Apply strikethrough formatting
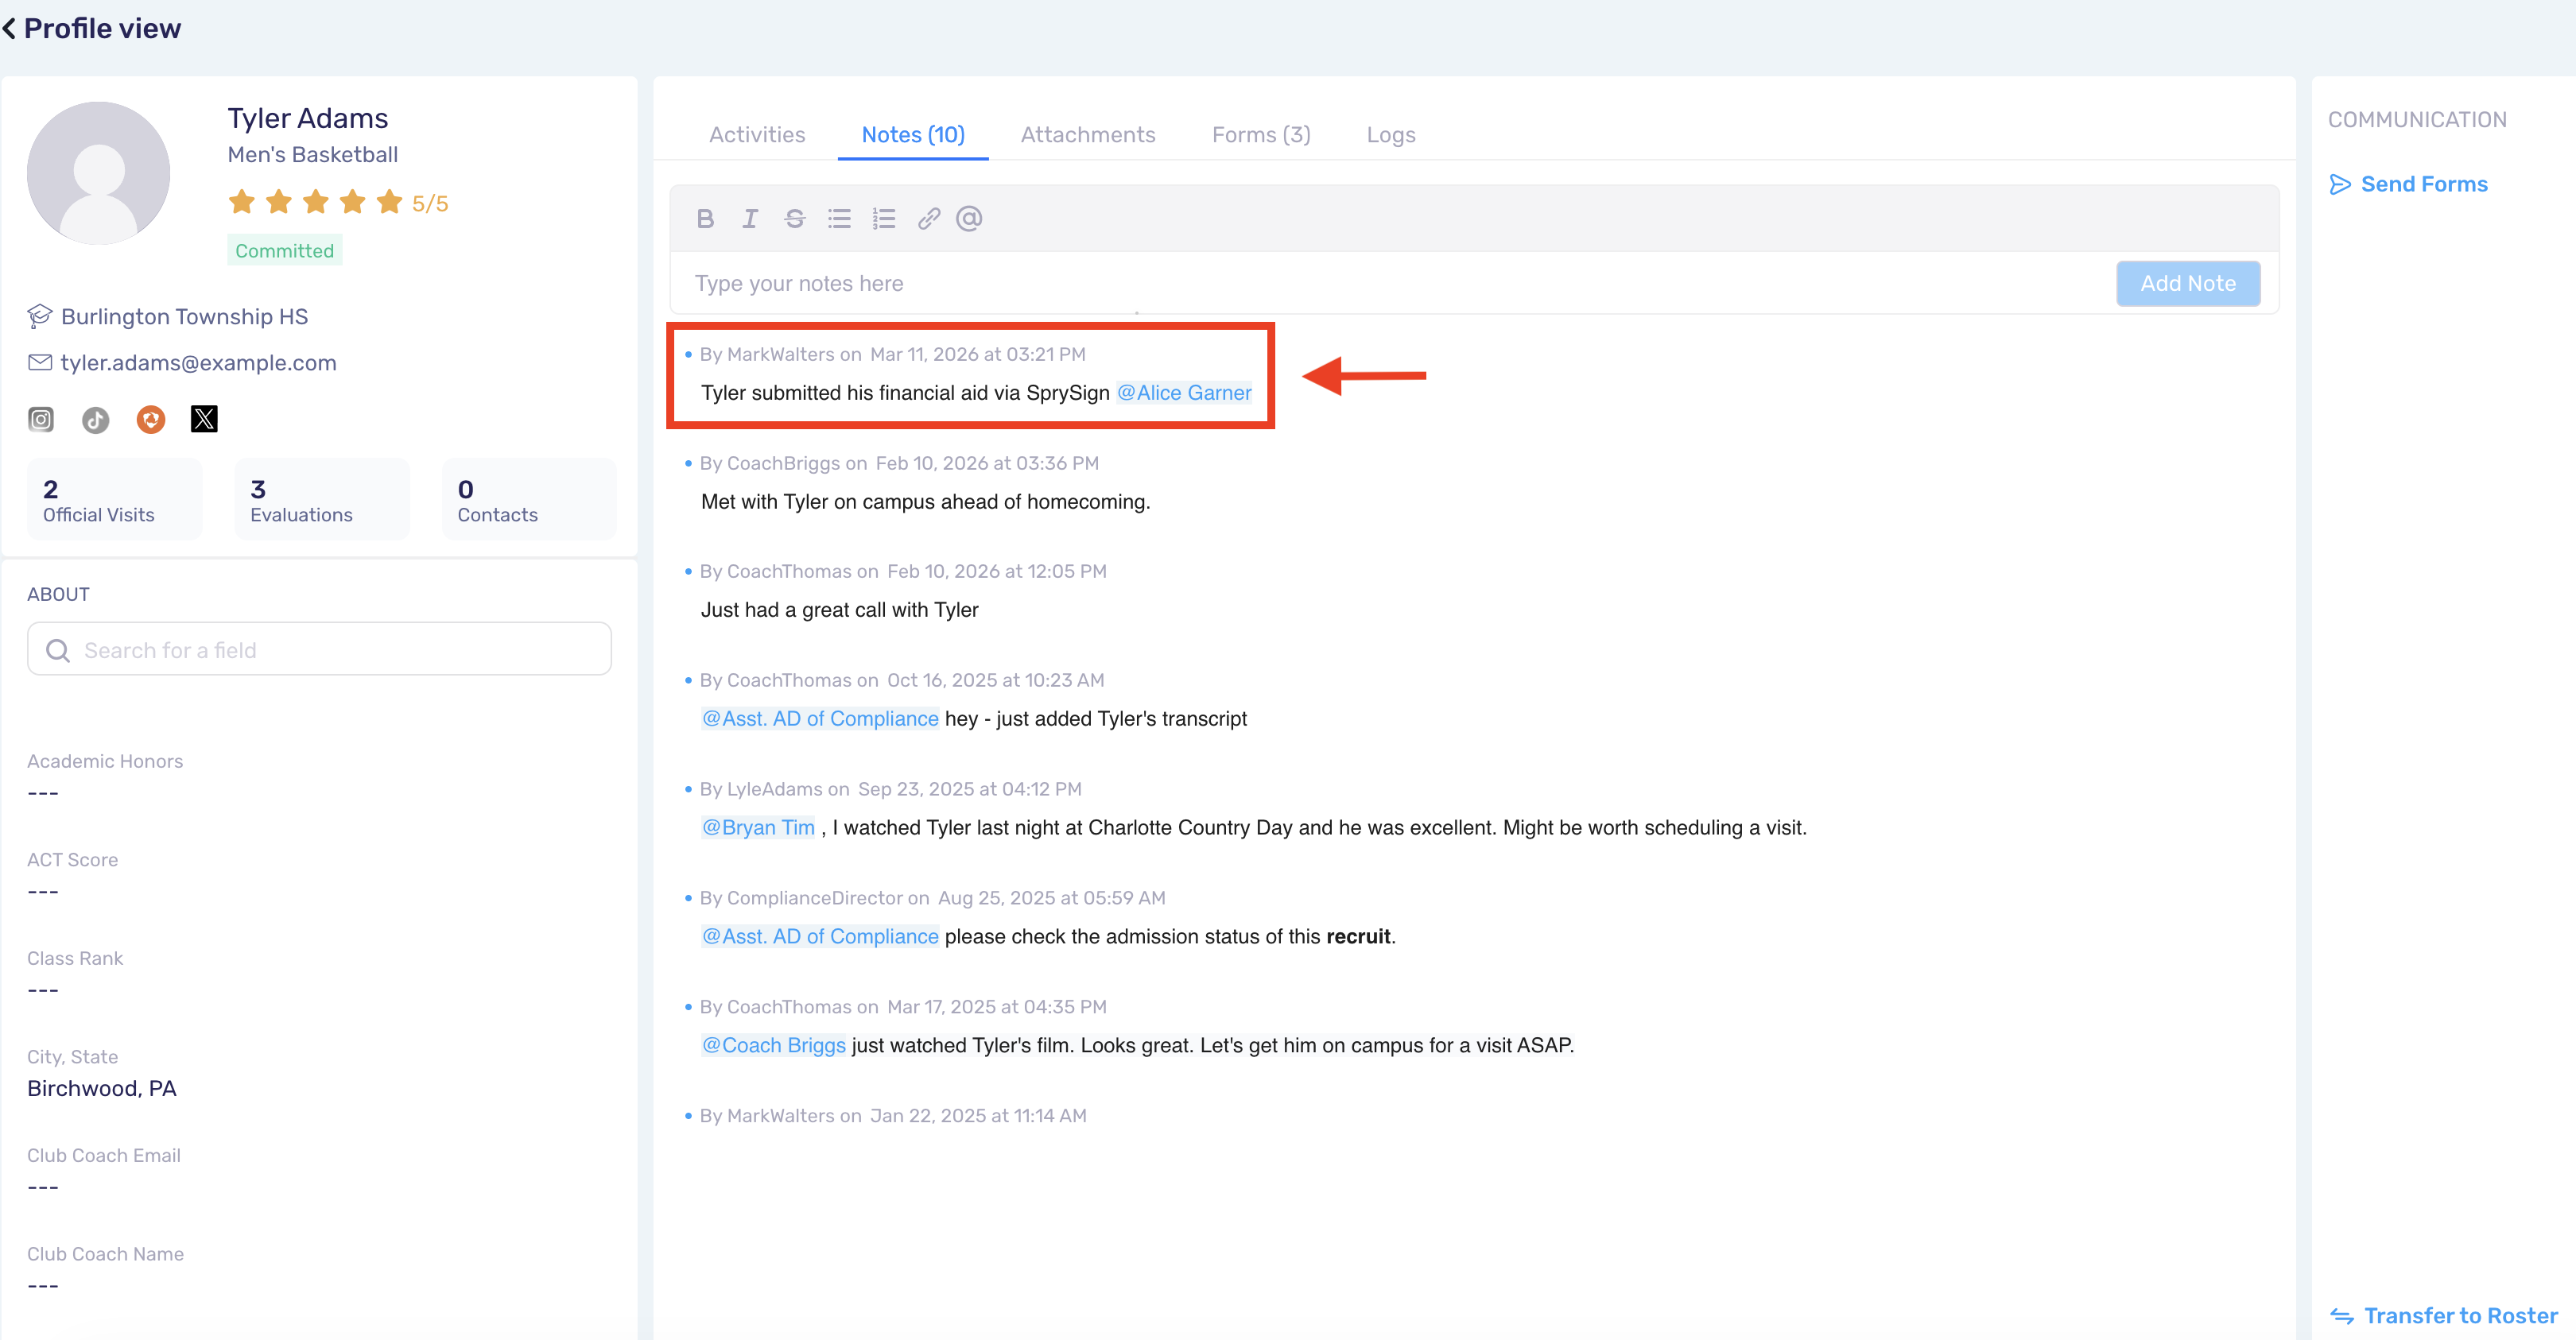Viewport: 2576px width, 1340px height. 795,218
